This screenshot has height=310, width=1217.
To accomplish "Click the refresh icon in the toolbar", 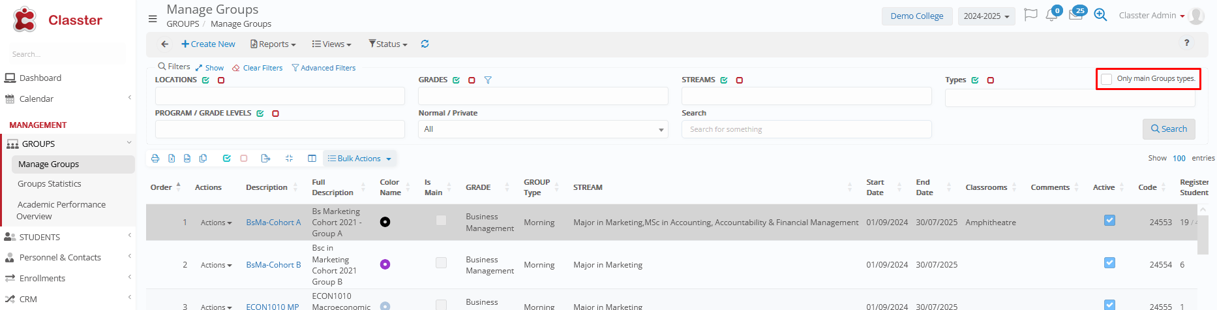I will point(425,44).
